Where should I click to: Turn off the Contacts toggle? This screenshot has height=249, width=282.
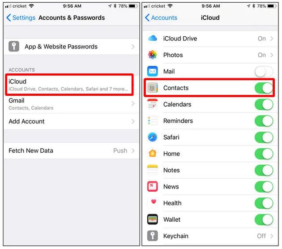[264, 88]
